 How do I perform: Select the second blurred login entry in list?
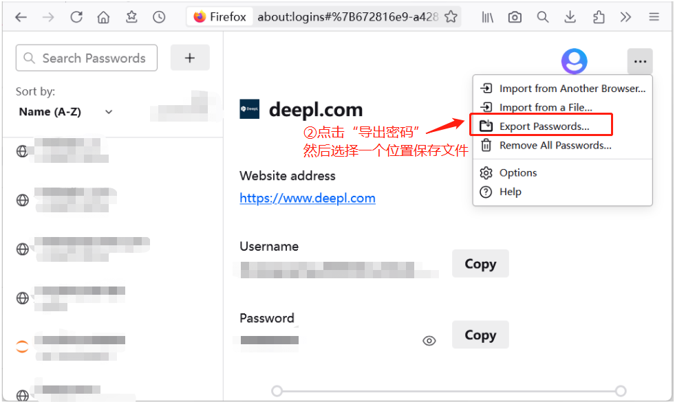113,200
